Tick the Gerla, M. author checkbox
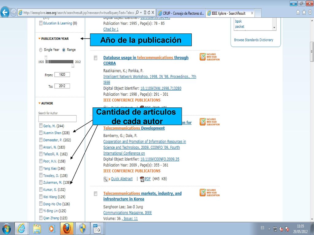 pos(41,126)
